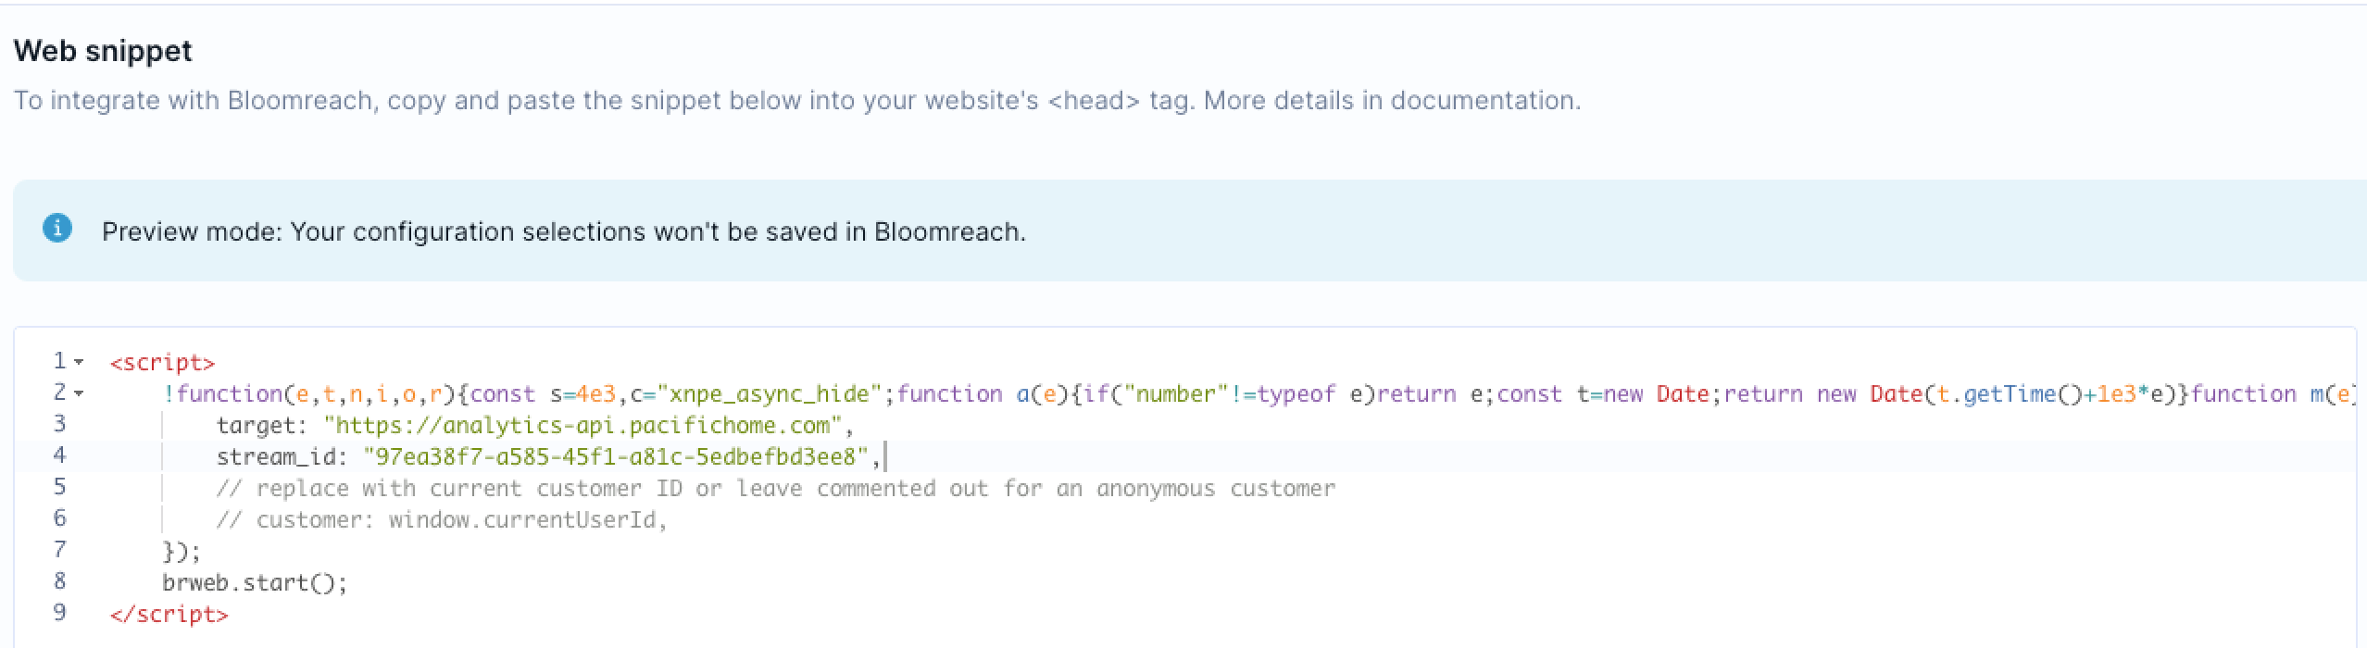
Task: Collapse the code fold arrow on line 2
Action: (80, 393)
